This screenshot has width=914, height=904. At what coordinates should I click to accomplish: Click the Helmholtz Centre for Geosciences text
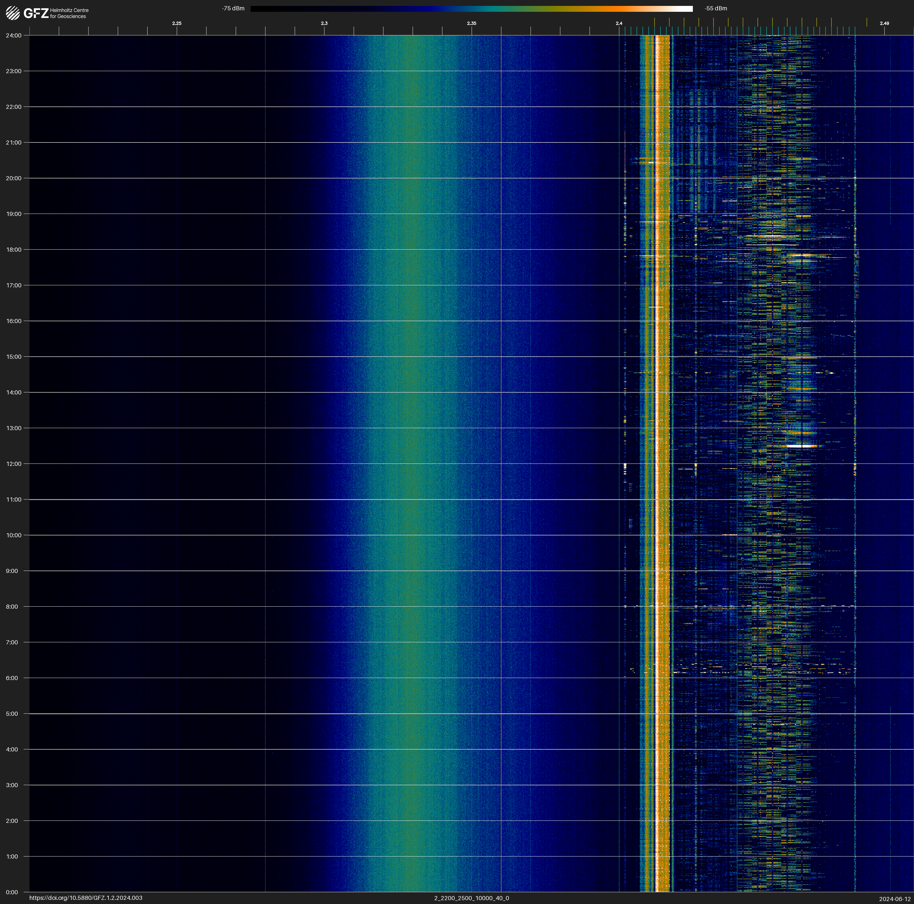(x=69, y=13)
